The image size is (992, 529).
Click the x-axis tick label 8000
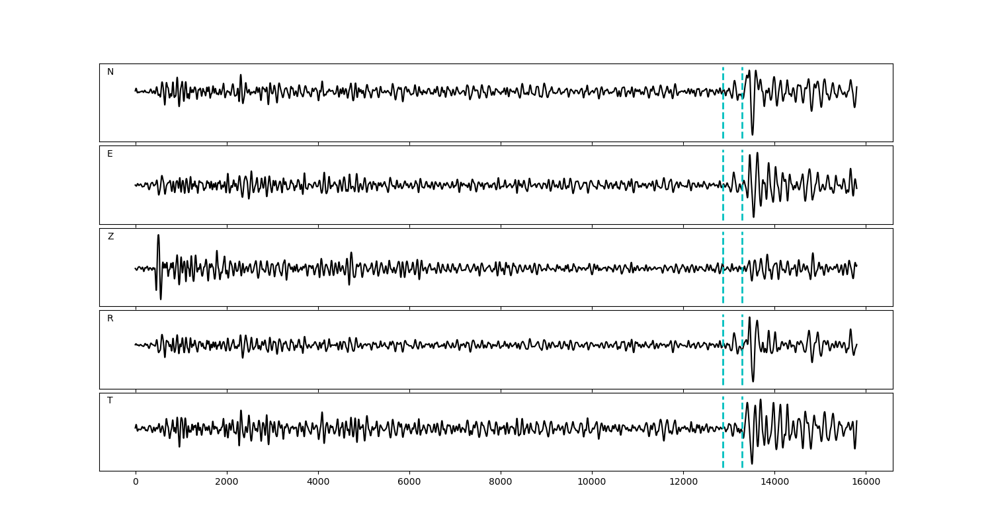[x=501, y=482]
